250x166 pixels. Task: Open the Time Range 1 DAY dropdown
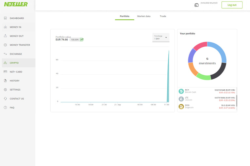(x=161, y=38)
